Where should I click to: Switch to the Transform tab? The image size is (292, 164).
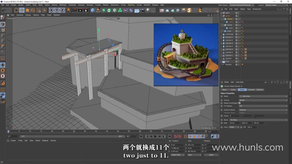point(251,90)
